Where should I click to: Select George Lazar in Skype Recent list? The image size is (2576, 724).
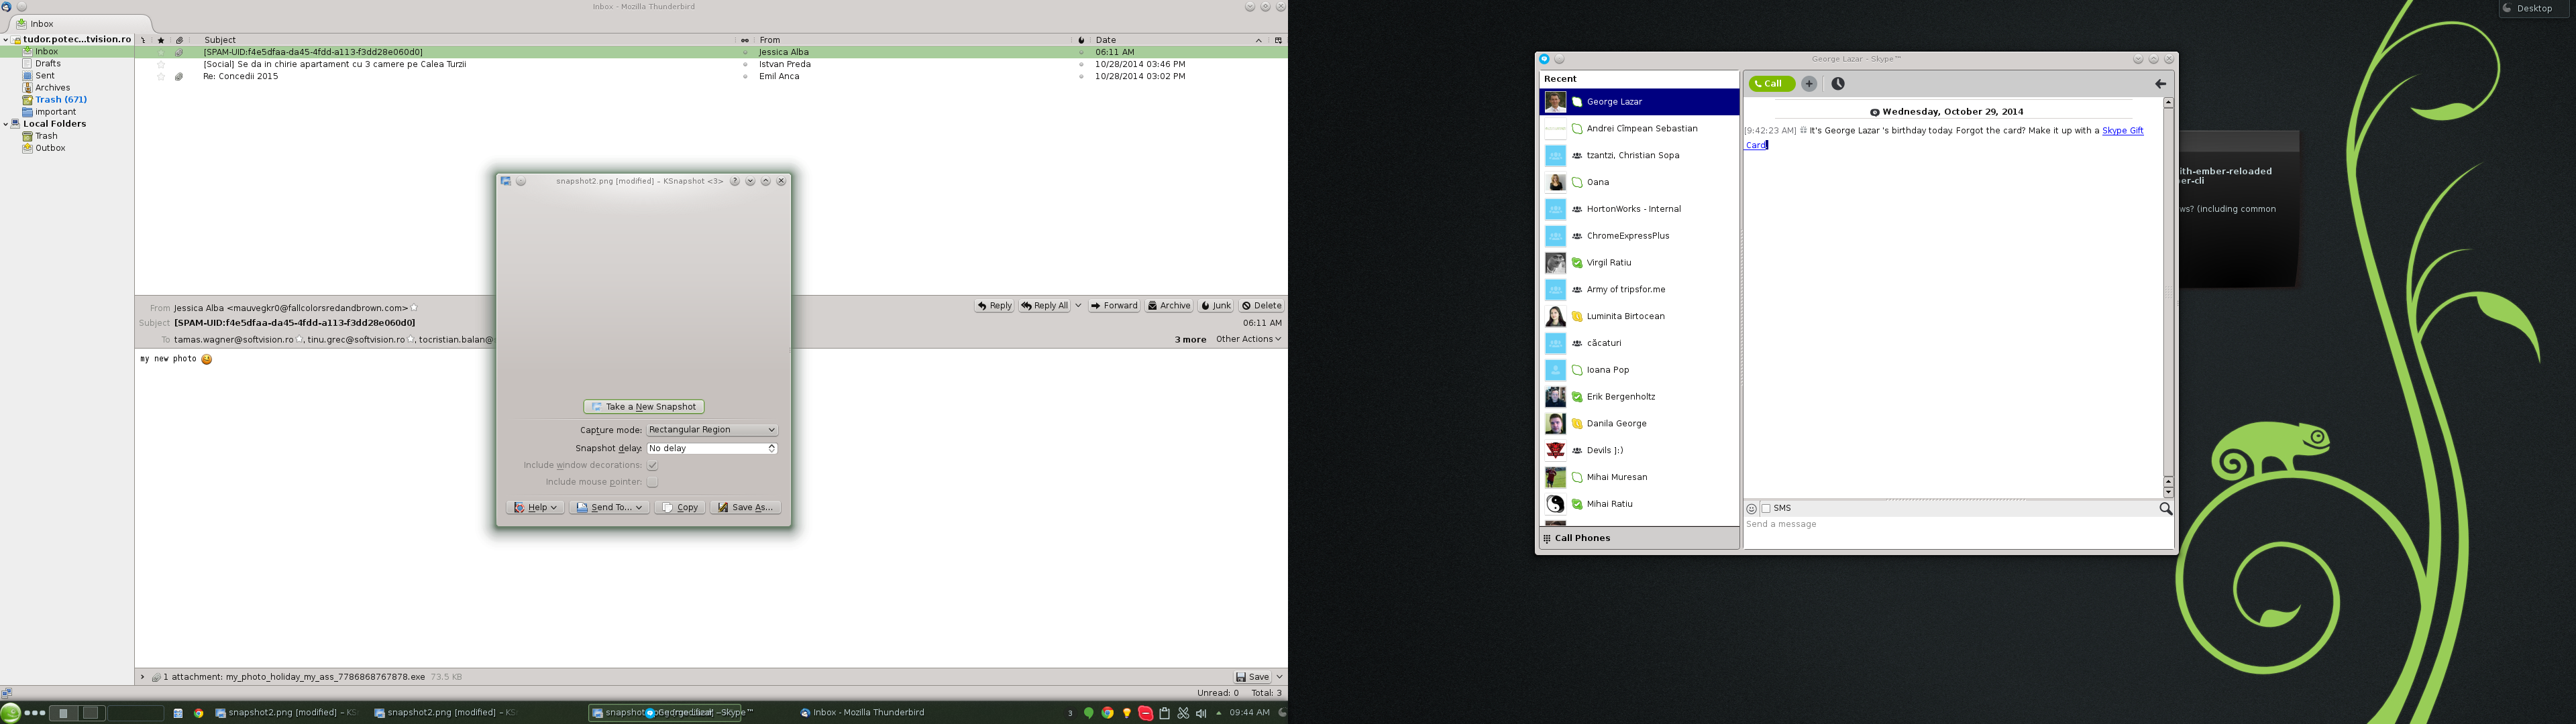point(1639,102)
